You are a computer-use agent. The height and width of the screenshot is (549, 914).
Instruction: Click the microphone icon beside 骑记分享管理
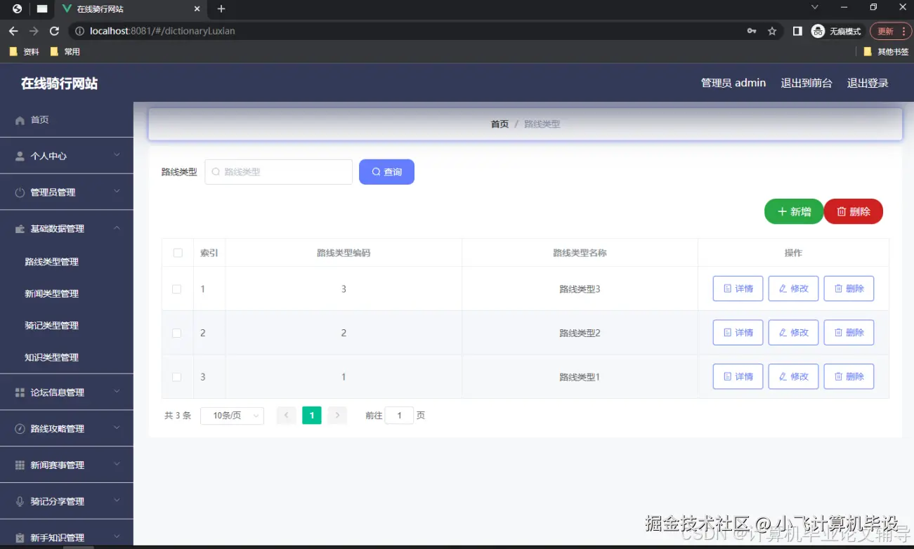(x=20, y=501)
